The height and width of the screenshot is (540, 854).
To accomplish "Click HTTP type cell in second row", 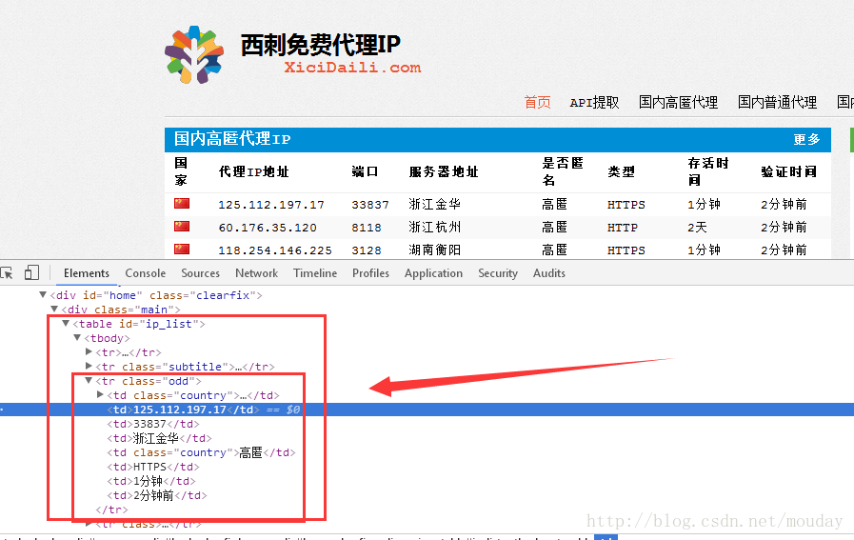I will coord(623,228).
